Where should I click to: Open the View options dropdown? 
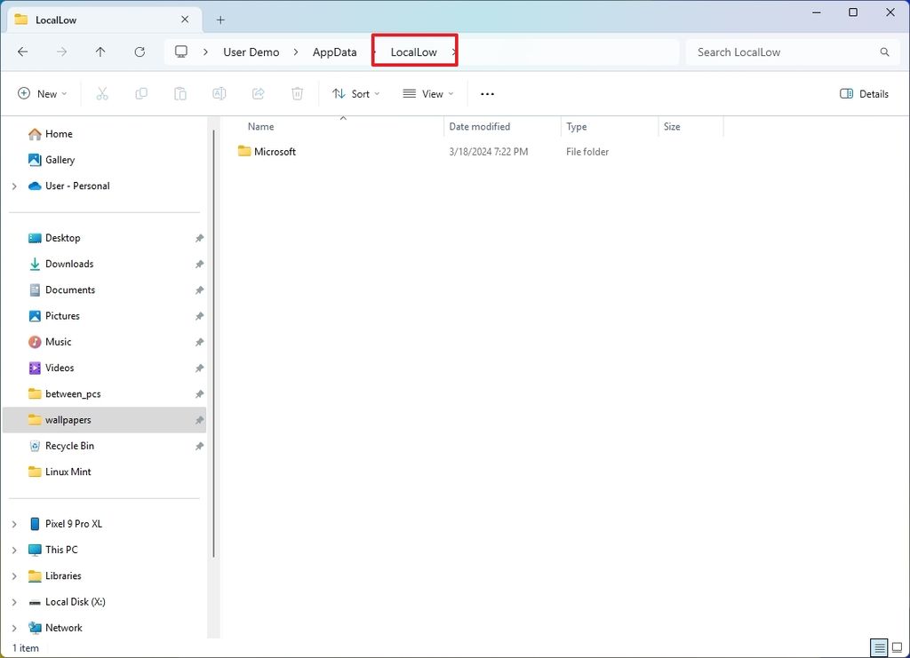pos(427,93)
